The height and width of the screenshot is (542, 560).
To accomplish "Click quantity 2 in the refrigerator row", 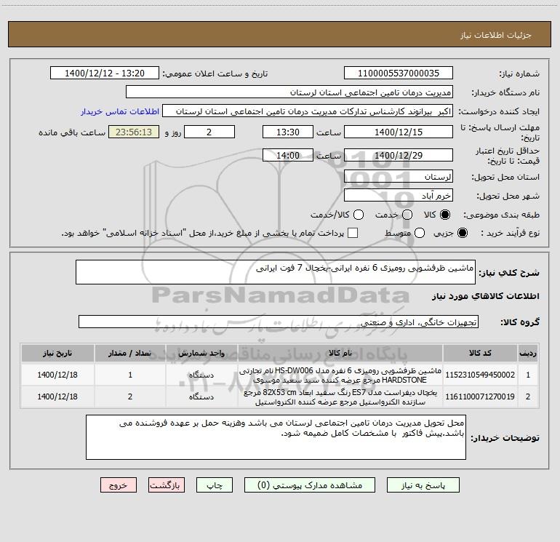I will coord(130,396).
